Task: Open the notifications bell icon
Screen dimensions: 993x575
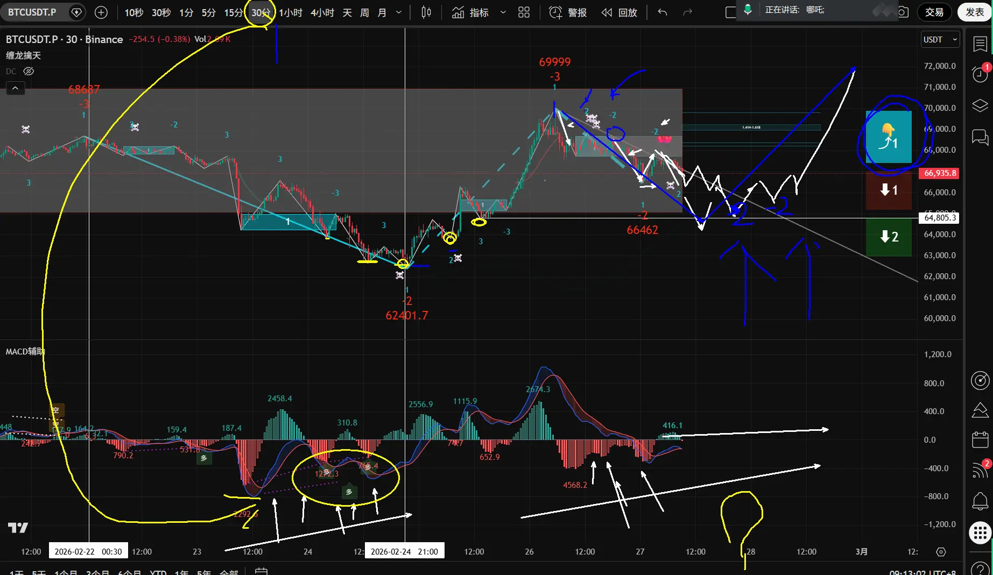Action: (x=980, y=501)
